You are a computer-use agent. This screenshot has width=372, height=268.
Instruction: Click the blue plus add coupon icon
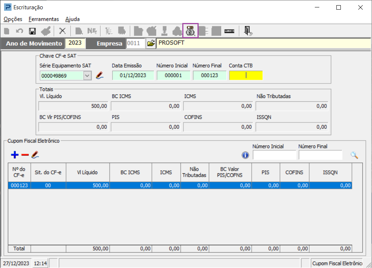pos(15,155)
